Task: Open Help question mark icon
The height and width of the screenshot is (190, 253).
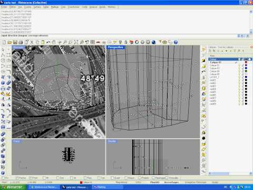Action: click(176, 42)
